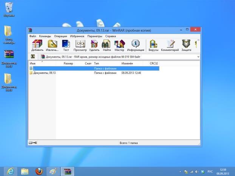Open Internet Explorer from taskbar
235x176 pixels.
(10, 171)
